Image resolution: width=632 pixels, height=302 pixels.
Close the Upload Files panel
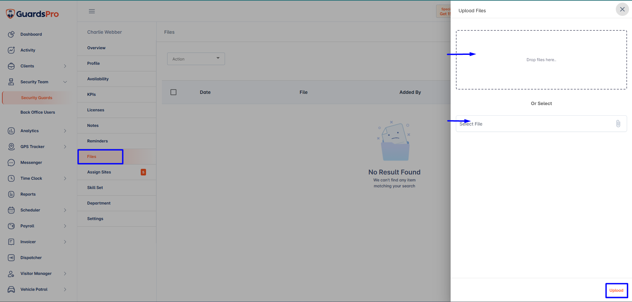click(x=622, y=9)
